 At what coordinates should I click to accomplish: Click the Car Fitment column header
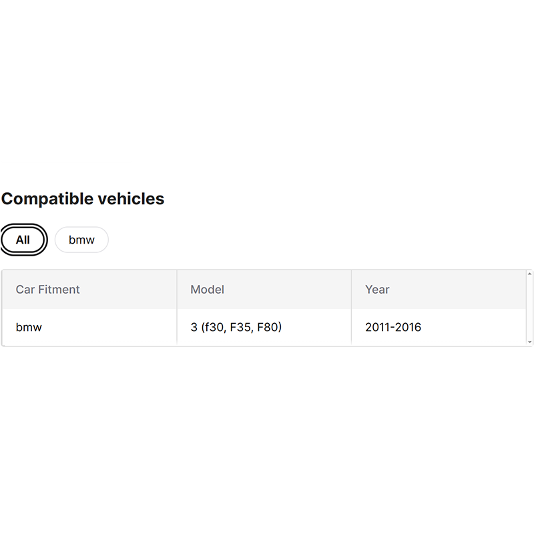click(x=47, y=290)
